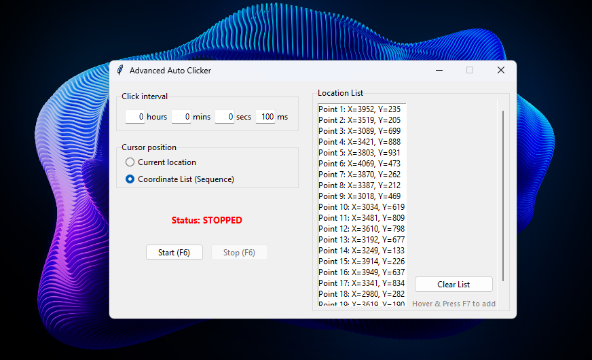Select Point 10 in the Location List
The width and height of the screenshot is (592, 360).
(361, 207)
